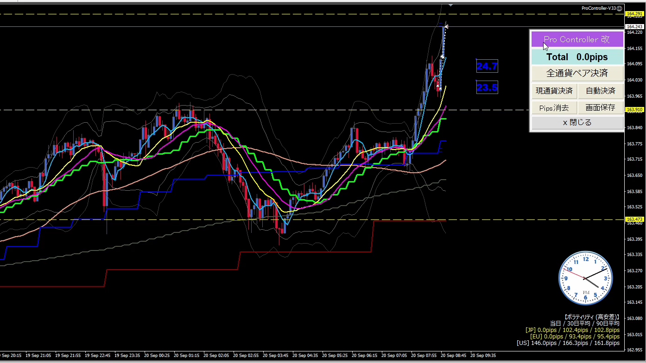Click the [JP] volatility line
The width and height of the screenshot is (646, 363).
point(572,330)
